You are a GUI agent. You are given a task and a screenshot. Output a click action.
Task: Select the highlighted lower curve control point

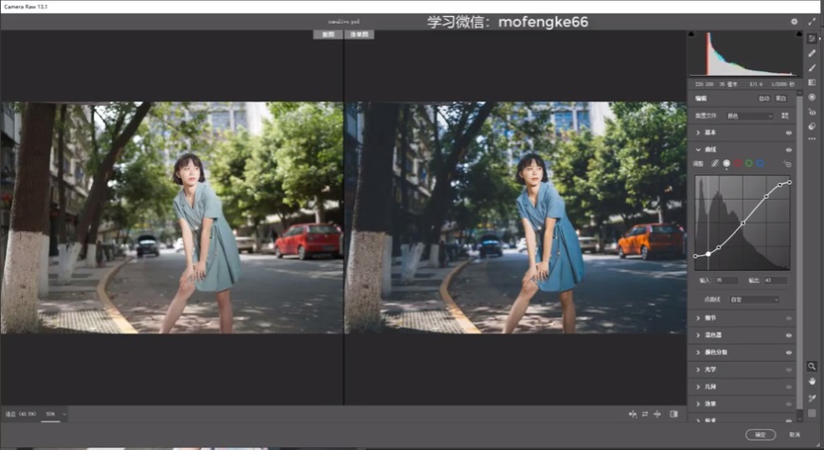click(x=708, y=254)
